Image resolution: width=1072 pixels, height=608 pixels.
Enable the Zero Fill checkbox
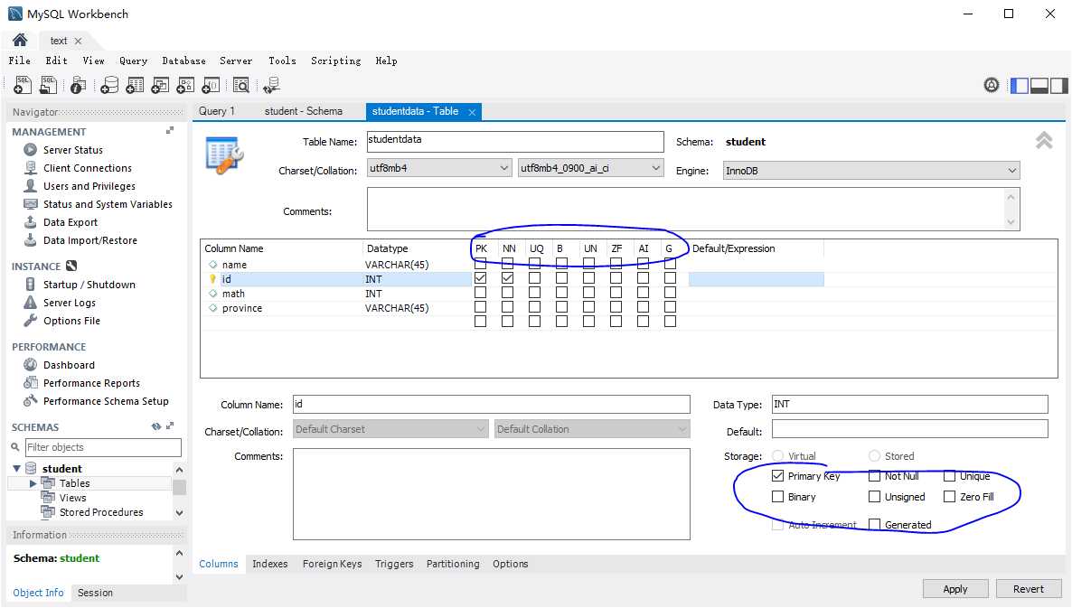click(x=950, y=497)
